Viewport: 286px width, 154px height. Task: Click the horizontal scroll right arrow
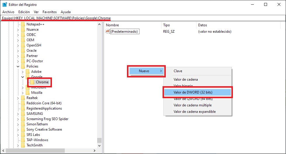[x=95, y=151]
